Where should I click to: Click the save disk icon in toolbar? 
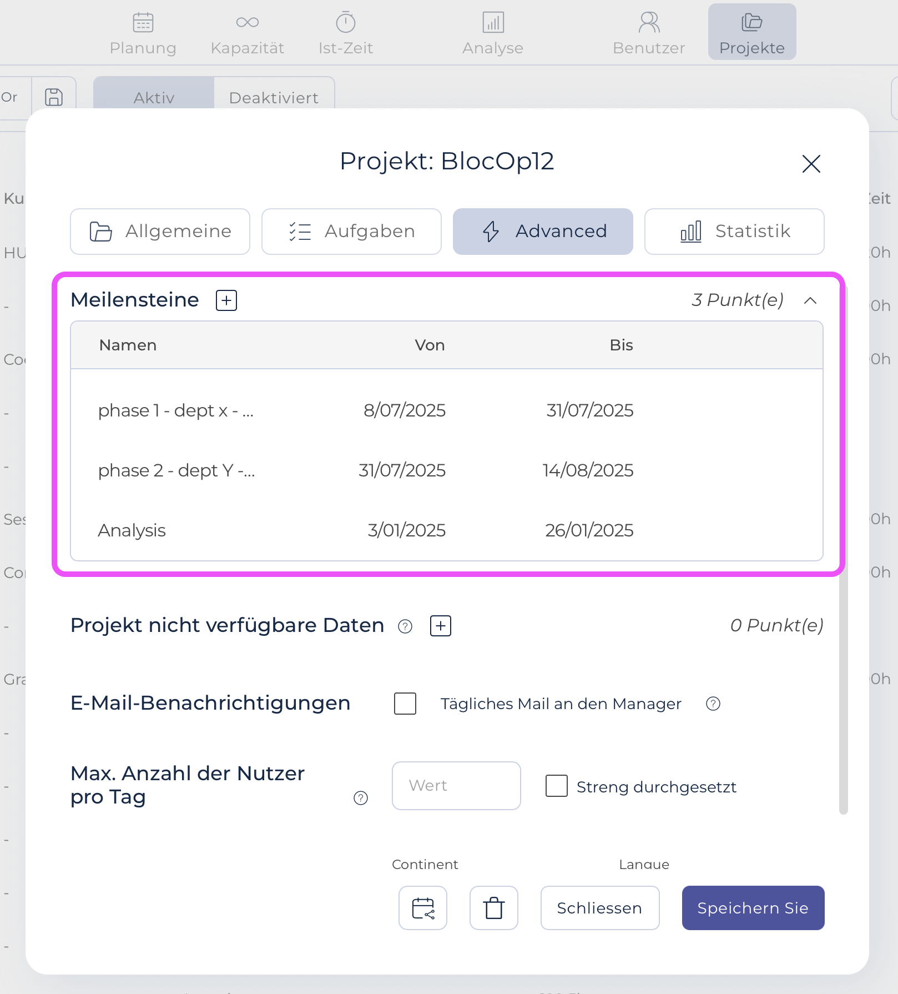54,97
